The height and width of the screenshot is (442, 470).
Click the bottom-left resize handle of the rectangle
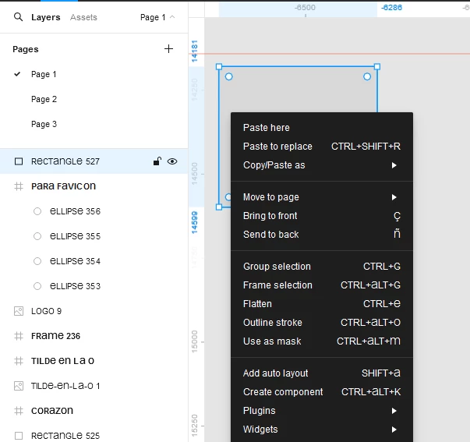coord(219,207)
